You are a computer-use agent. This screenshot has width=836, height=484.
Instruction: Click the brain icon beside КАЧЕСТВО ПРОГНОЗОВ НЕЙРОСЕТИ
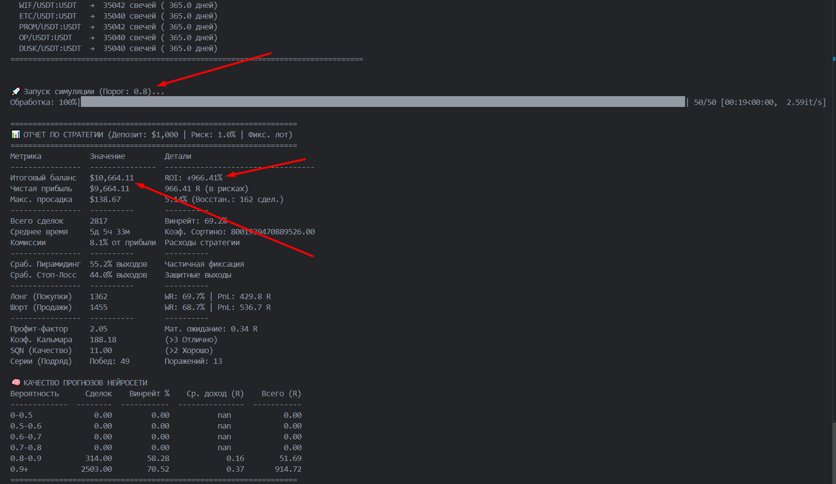click(16, 382)
